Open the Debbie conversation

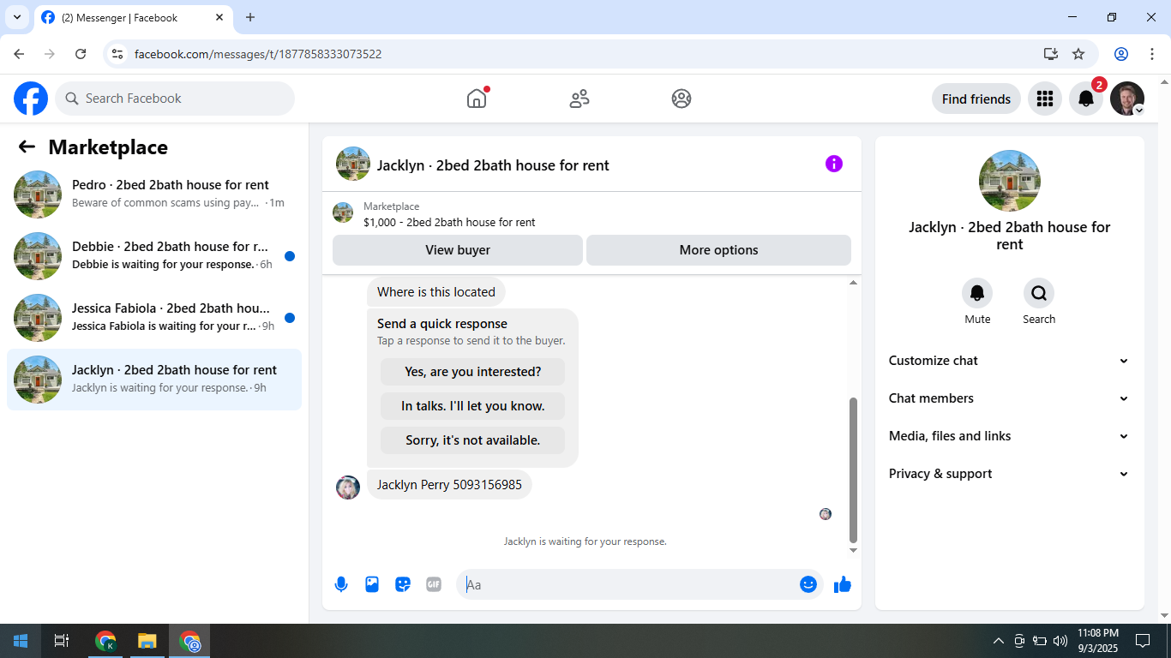click(x=154, y=256)
